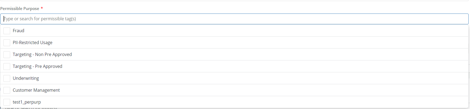Image resolution: width=470 pixels, height=109 pixels.
Task: Click the Customer Management option text
Action: [x=36, y=90]
